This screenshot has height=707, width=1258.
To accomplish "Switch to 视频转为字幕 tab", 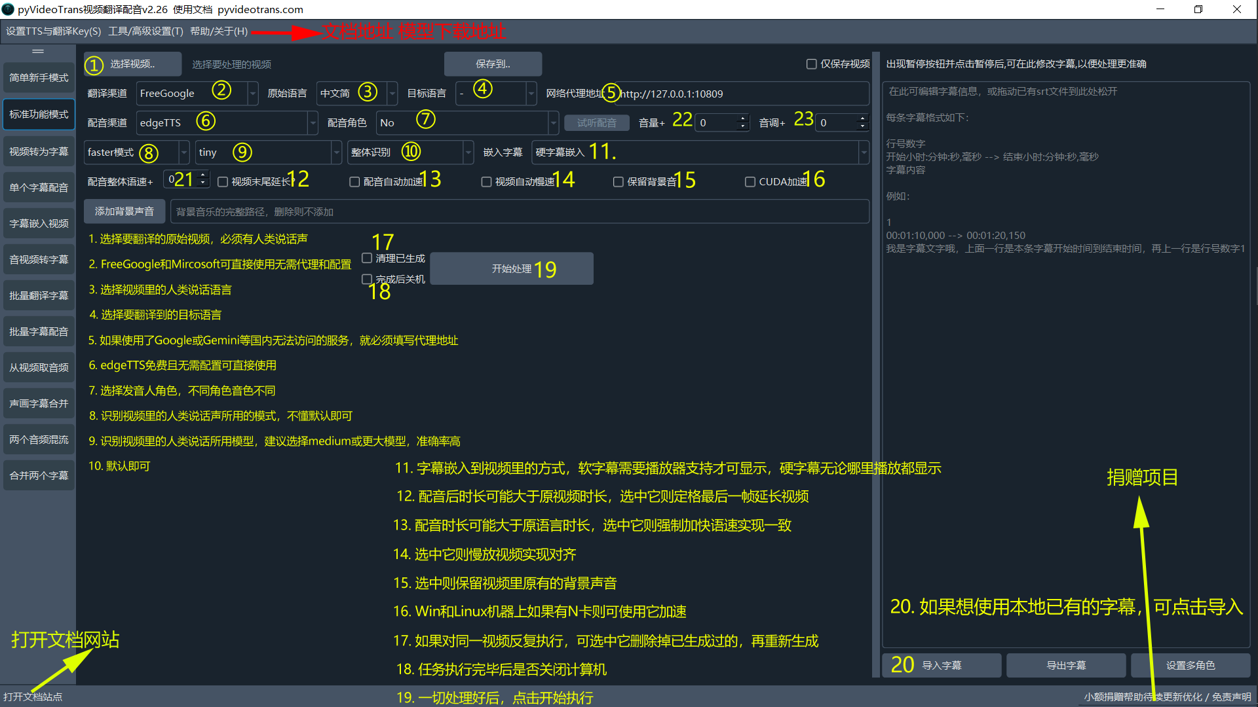I will (x=39, y=152).
